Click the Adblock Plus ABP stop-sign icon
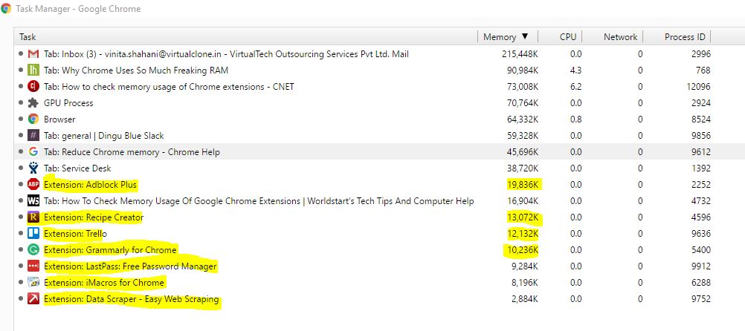This screenshot has height=331, width=745. tap(33, 185)
